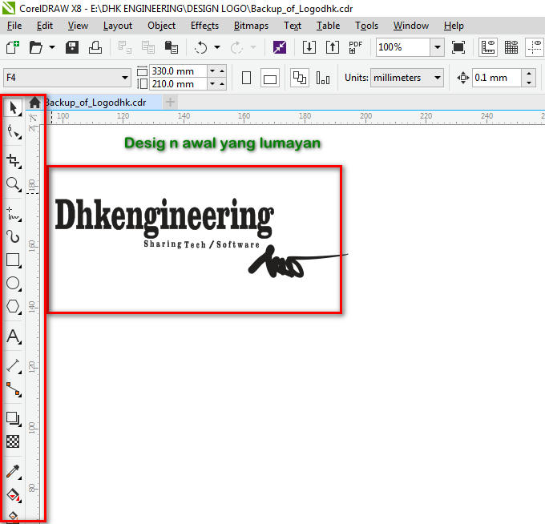The image size is (545, 524).
Task: Switch to Backup_of_Logodhk.cdr tab
Action: 101,103
